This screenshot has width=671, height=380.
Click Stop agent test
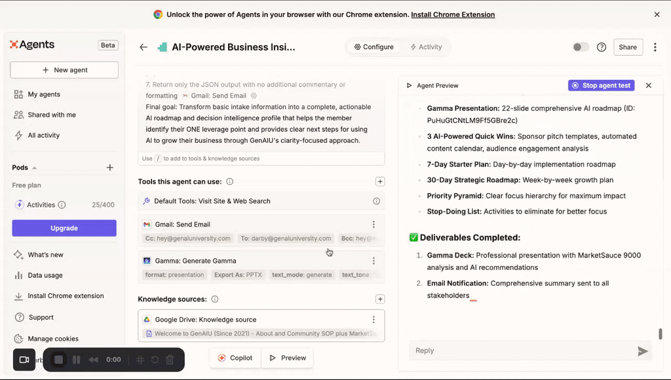602,86
